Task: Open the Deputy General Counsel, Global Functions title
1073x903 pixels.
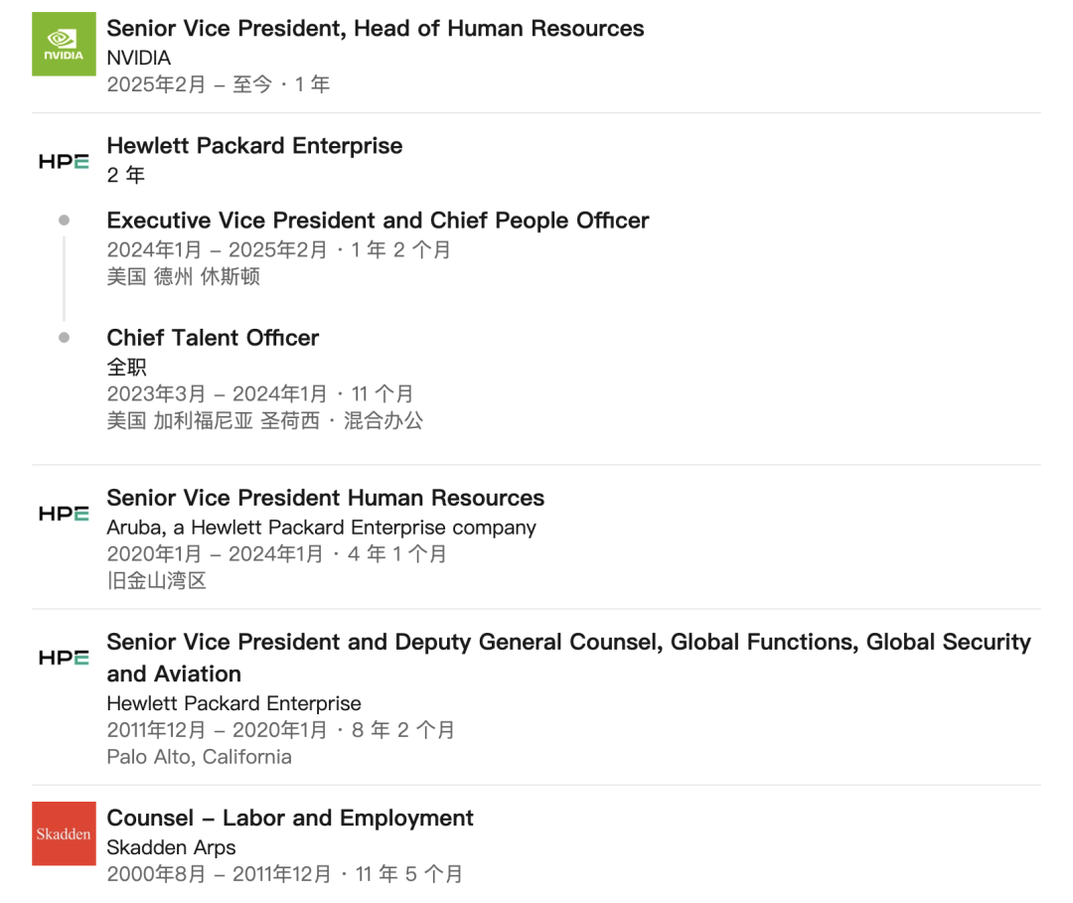Action: point(568,643)
